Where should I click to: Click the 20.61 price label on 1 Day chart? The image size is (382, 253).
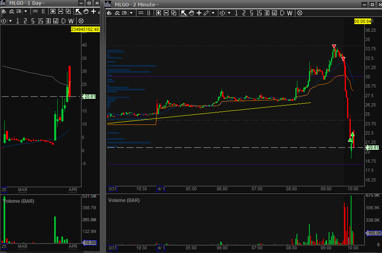89,96
